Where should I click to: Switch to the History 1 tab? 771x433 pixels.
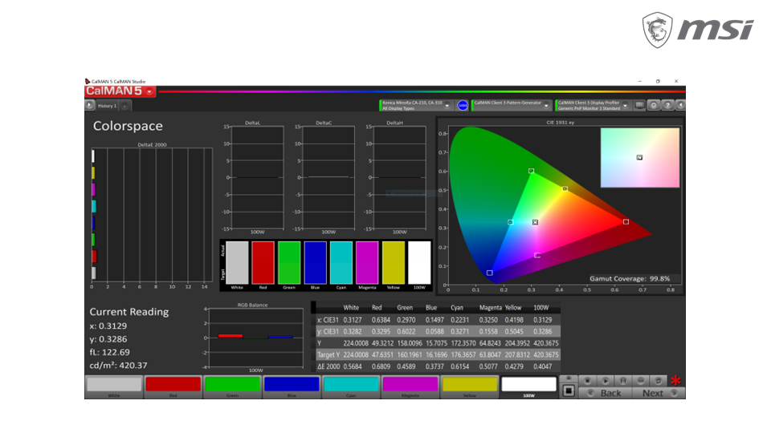tap(107, 105)
